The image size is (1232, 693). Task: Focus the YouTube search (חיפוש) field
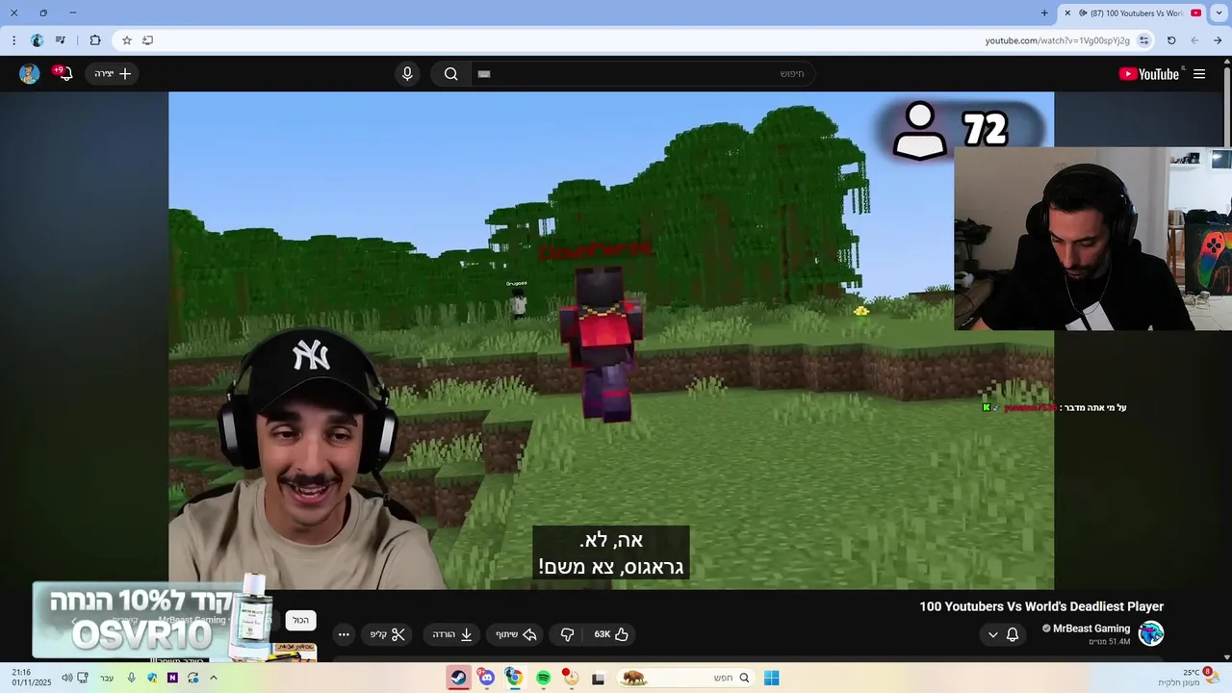(643, 74)
